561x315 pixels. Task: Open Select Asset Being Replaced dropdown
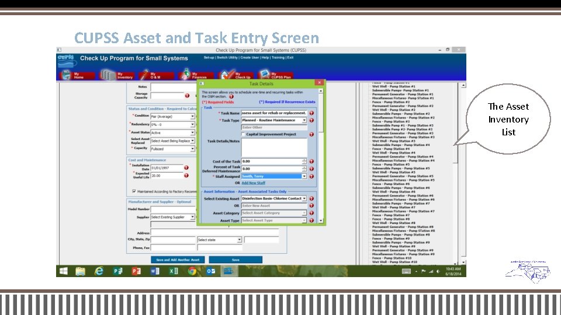192,141
